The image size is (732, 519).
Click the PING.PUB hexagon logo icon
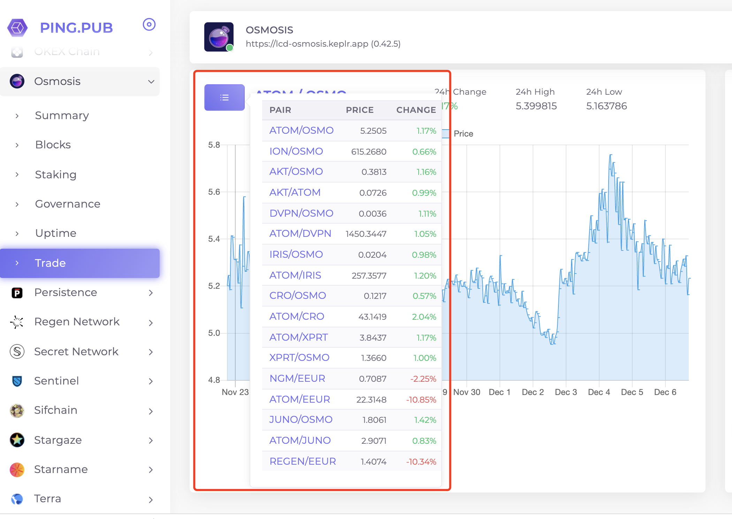click(x=17, y=28)
